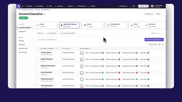Image resolution: width=182 pixels, height=102 pixels.
Task: Click the Pending Offer page icon
Action: [x=108, y=25]
